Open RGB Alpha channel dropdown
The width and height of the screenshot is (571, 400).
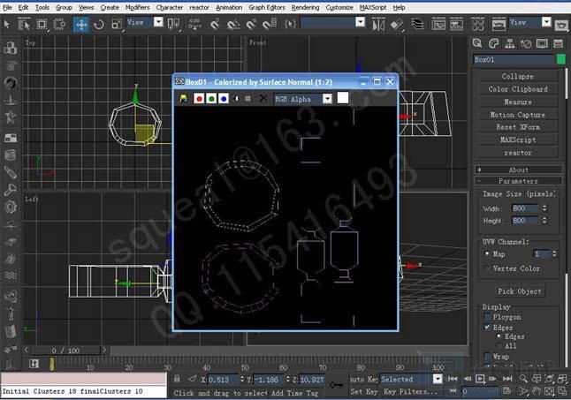tap(327, 99)
